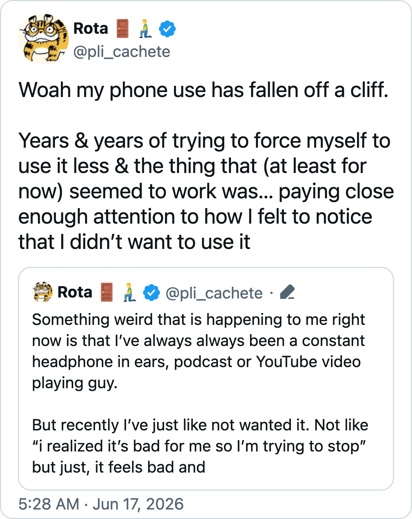The height and width of the screenshot is (519, 412).
Task: Open the @pli_cachete handle under main name
Action: (x=122, y=52)
